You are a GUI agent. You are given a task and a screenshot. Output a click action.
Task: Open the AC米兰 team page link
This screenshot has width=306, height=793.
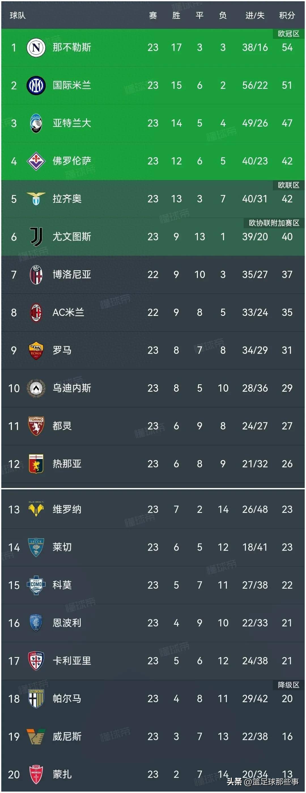[68, 312]
